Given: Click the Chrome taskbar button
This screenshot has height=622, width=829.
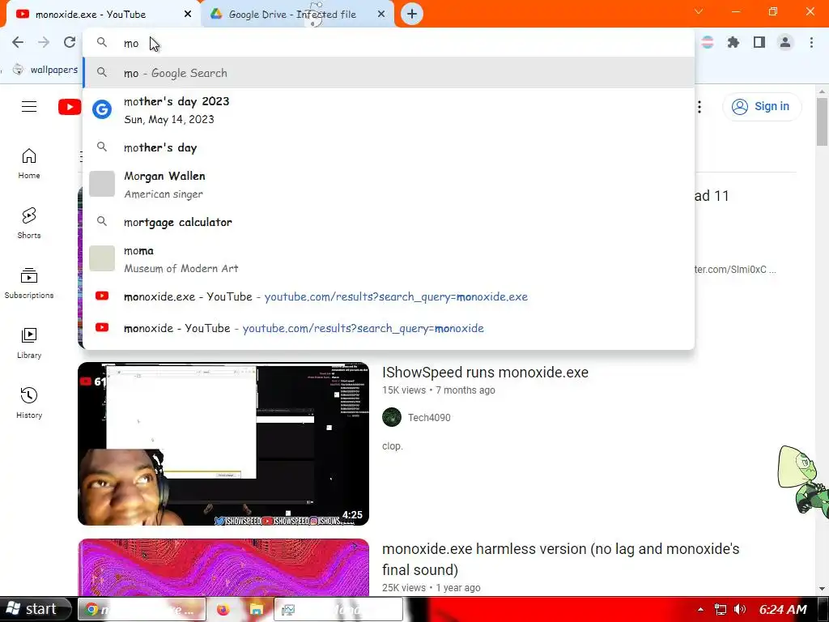Looking at the screenshot, I should (x=142, y=610).
